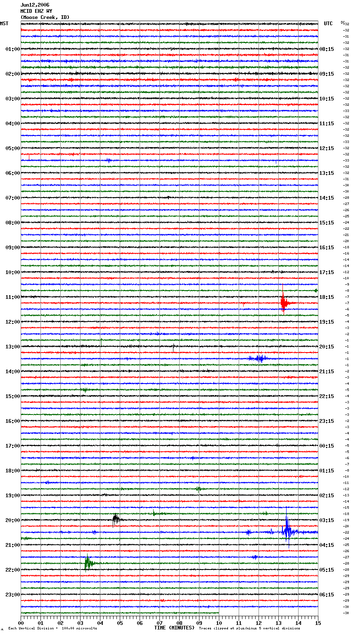Screen dimensions: 351x634
Task: Select the 07:00 MST row label
Action: pos(13,198)
